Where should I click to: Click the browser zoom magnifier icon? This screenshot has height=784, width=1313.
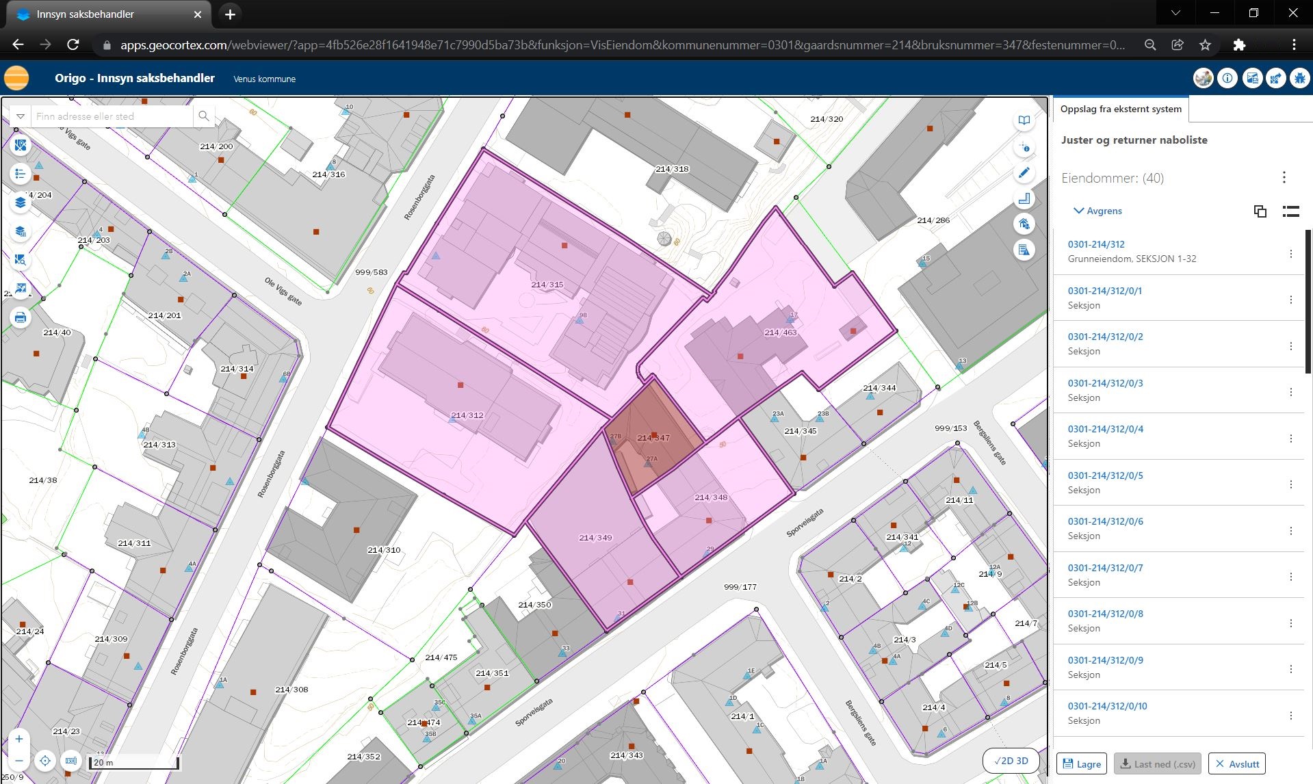click(x=1150, y=44)
